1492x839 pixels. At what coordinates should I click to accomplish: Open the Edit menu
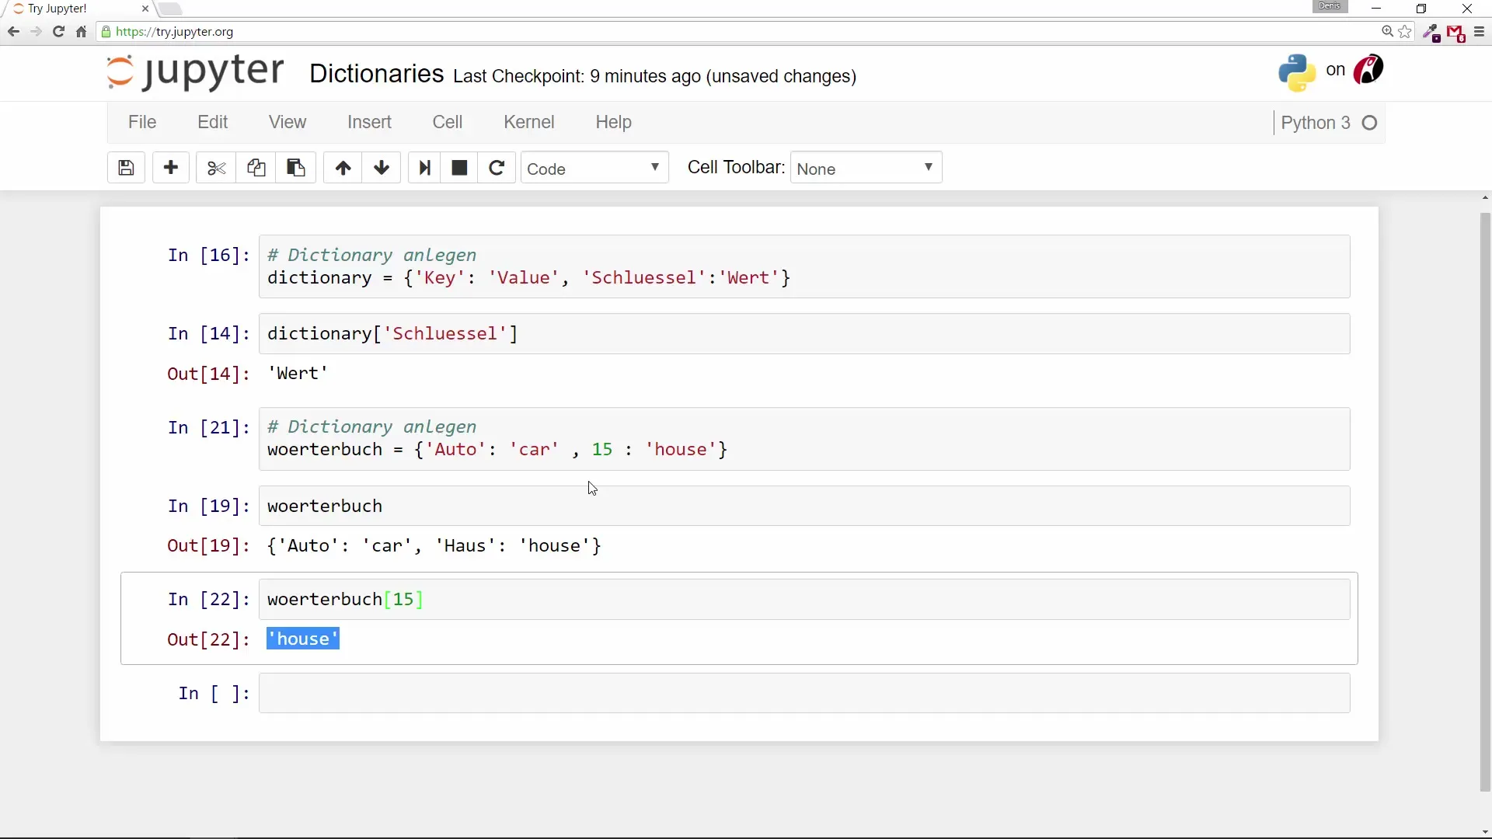click(x=212, y=123)
